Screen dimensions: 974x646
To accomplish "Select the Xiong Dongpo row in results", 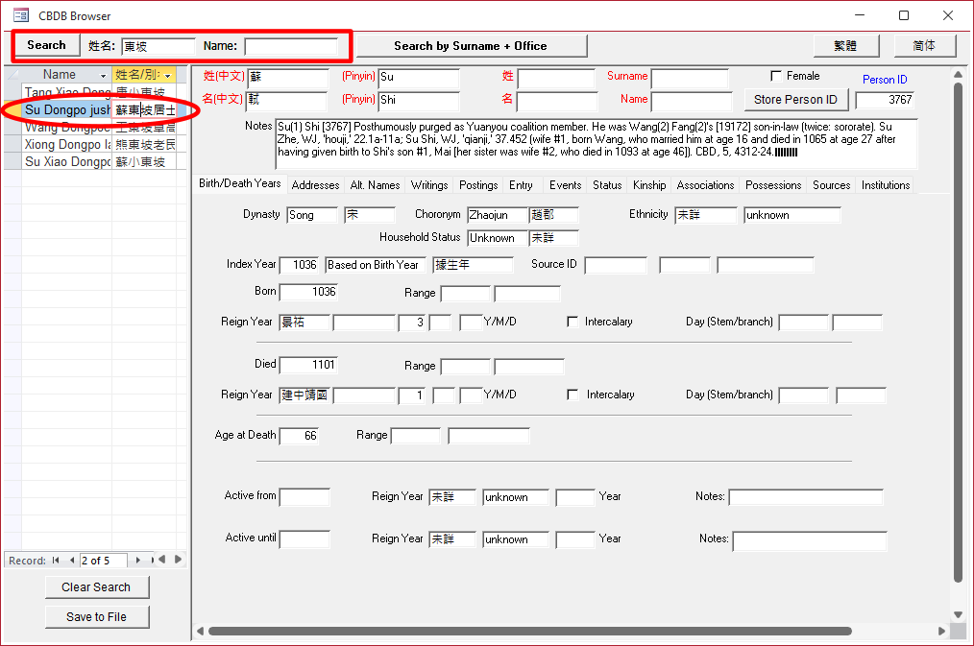I will (67, 144).
